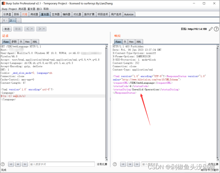The image size is (220, 173).
Task: Click the response pane vertical scrollbar
Action: 218,103
